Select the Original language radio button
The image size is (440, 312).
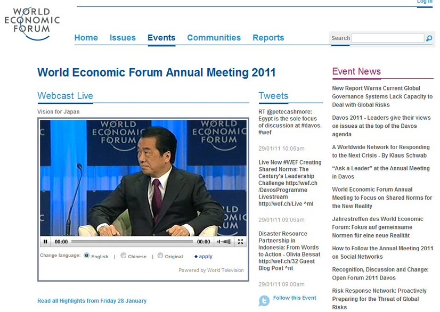click(x=160, y=256)
